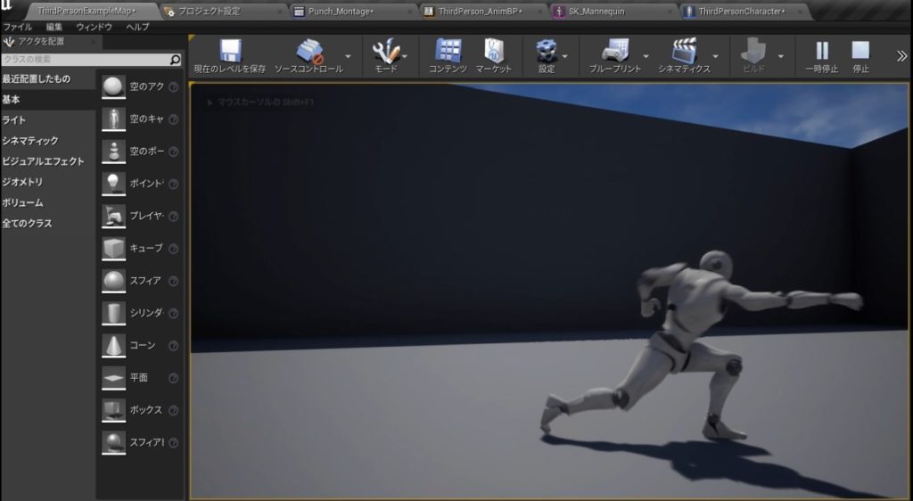Select the Point Light (ポイント) bulb icon
The height and width of the screenshot is (501, 913).
[113, 184]
